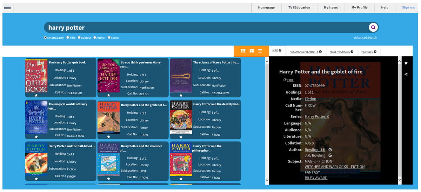Star the goblet of fire result card
Viewport: 421px width, 192px height.
coord(108,137)
